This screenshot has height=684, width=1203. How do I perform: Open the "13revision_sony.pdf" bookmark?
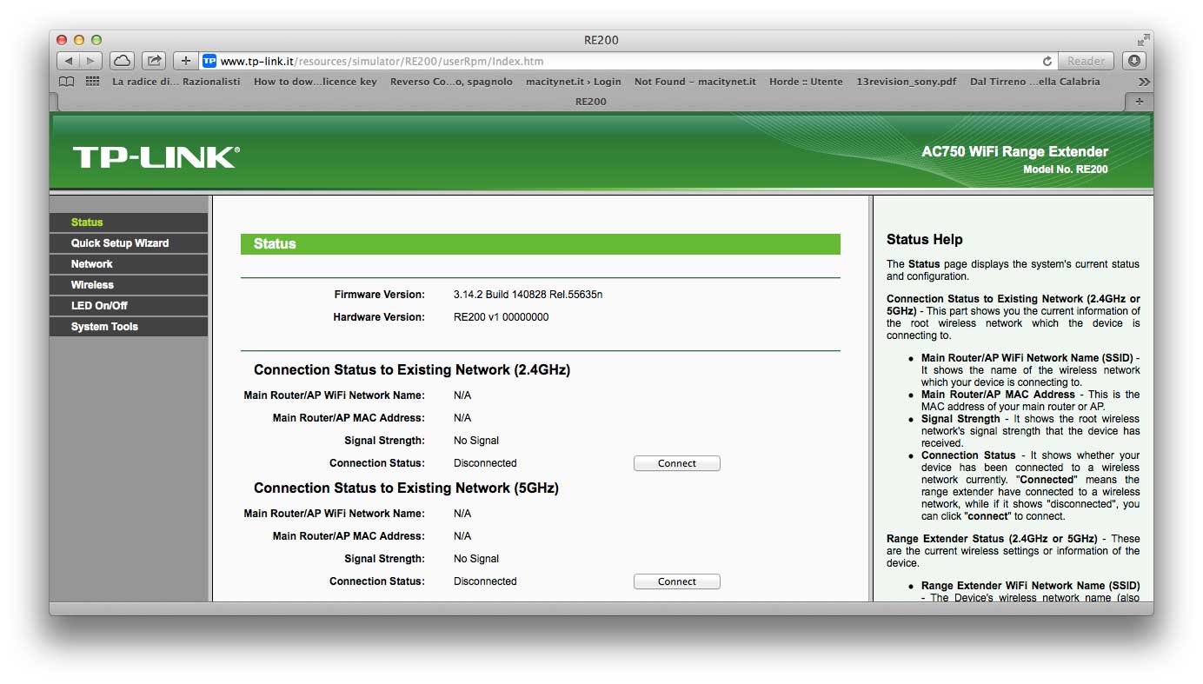(x=906, y=82)
